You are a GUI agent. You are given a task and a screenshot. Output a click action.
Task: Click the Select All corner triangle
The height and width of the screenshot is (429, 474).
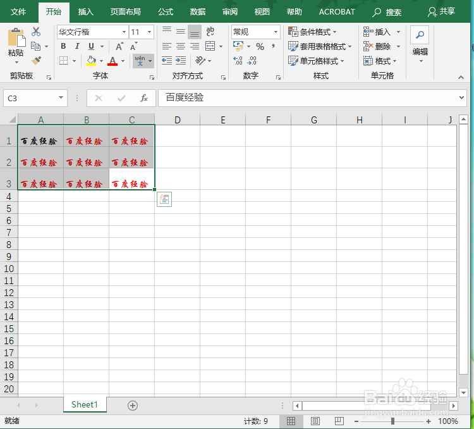pos(12,120)
